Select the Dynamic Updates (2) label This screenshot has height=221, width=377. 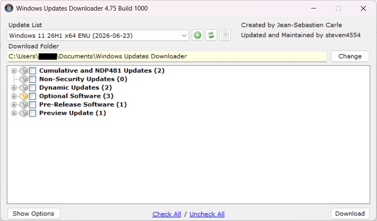(x=76, y=88)
